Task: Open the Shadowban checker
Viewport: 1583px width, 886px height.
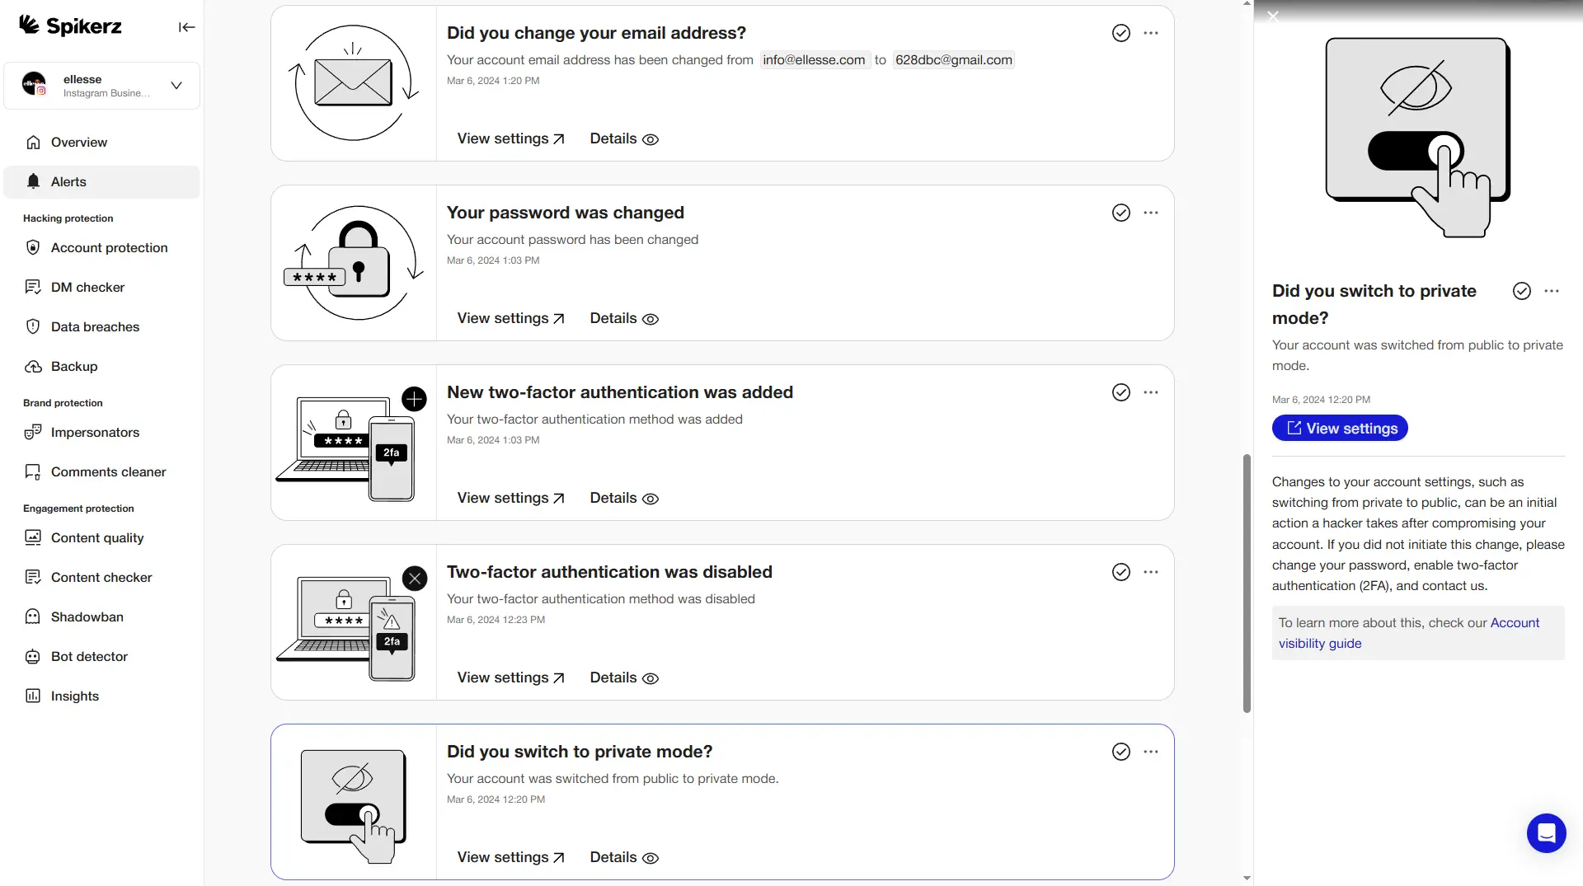Action: pos(86,616)
